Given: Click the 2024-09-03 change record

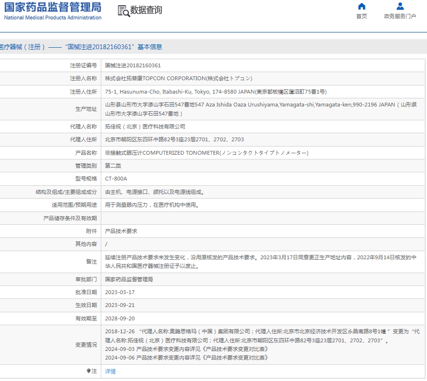Looking at the screenshot, I should point(187,349).
